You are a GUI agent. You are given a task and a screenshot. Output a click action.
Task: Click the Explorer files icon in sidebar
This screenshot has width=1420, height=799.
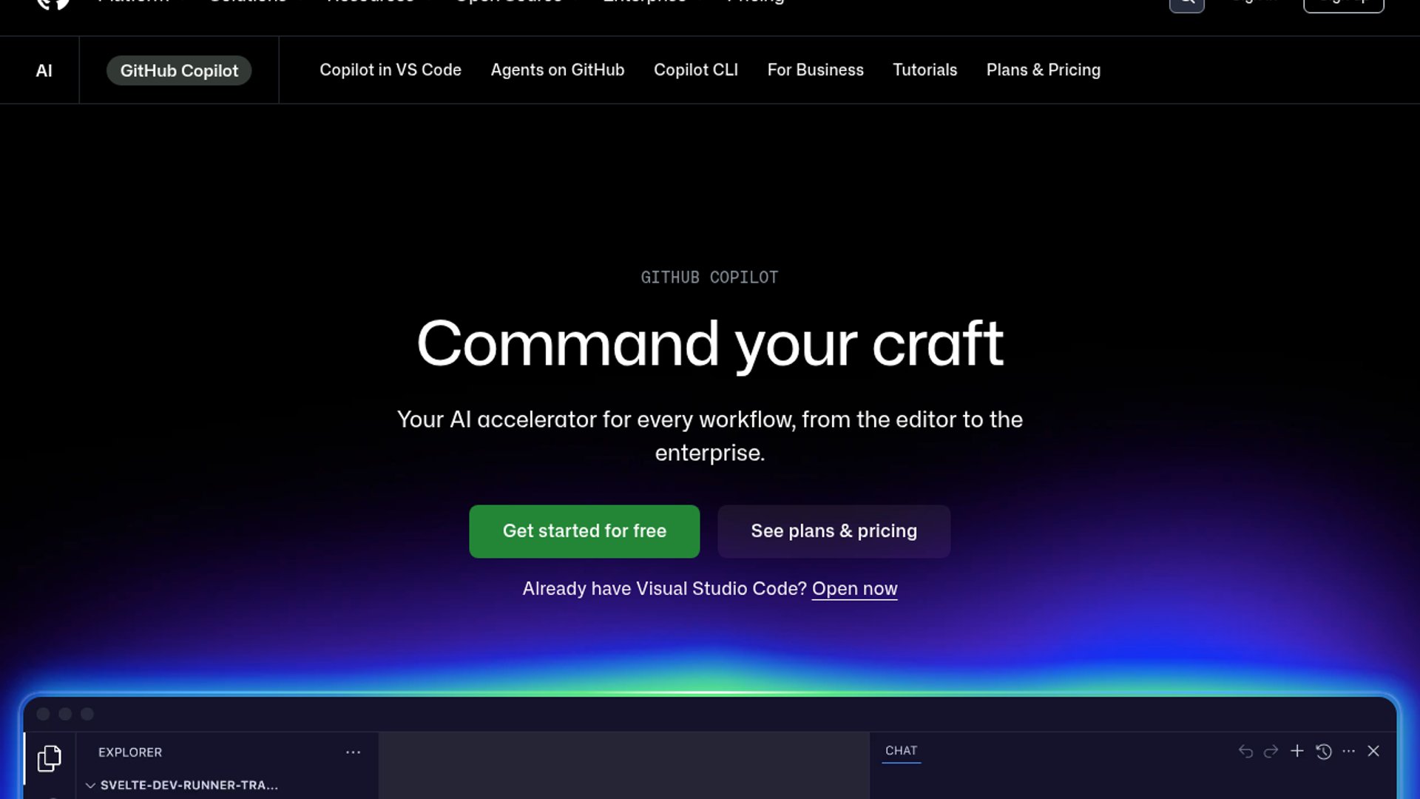pyautogui.click(x=49, y=758)
